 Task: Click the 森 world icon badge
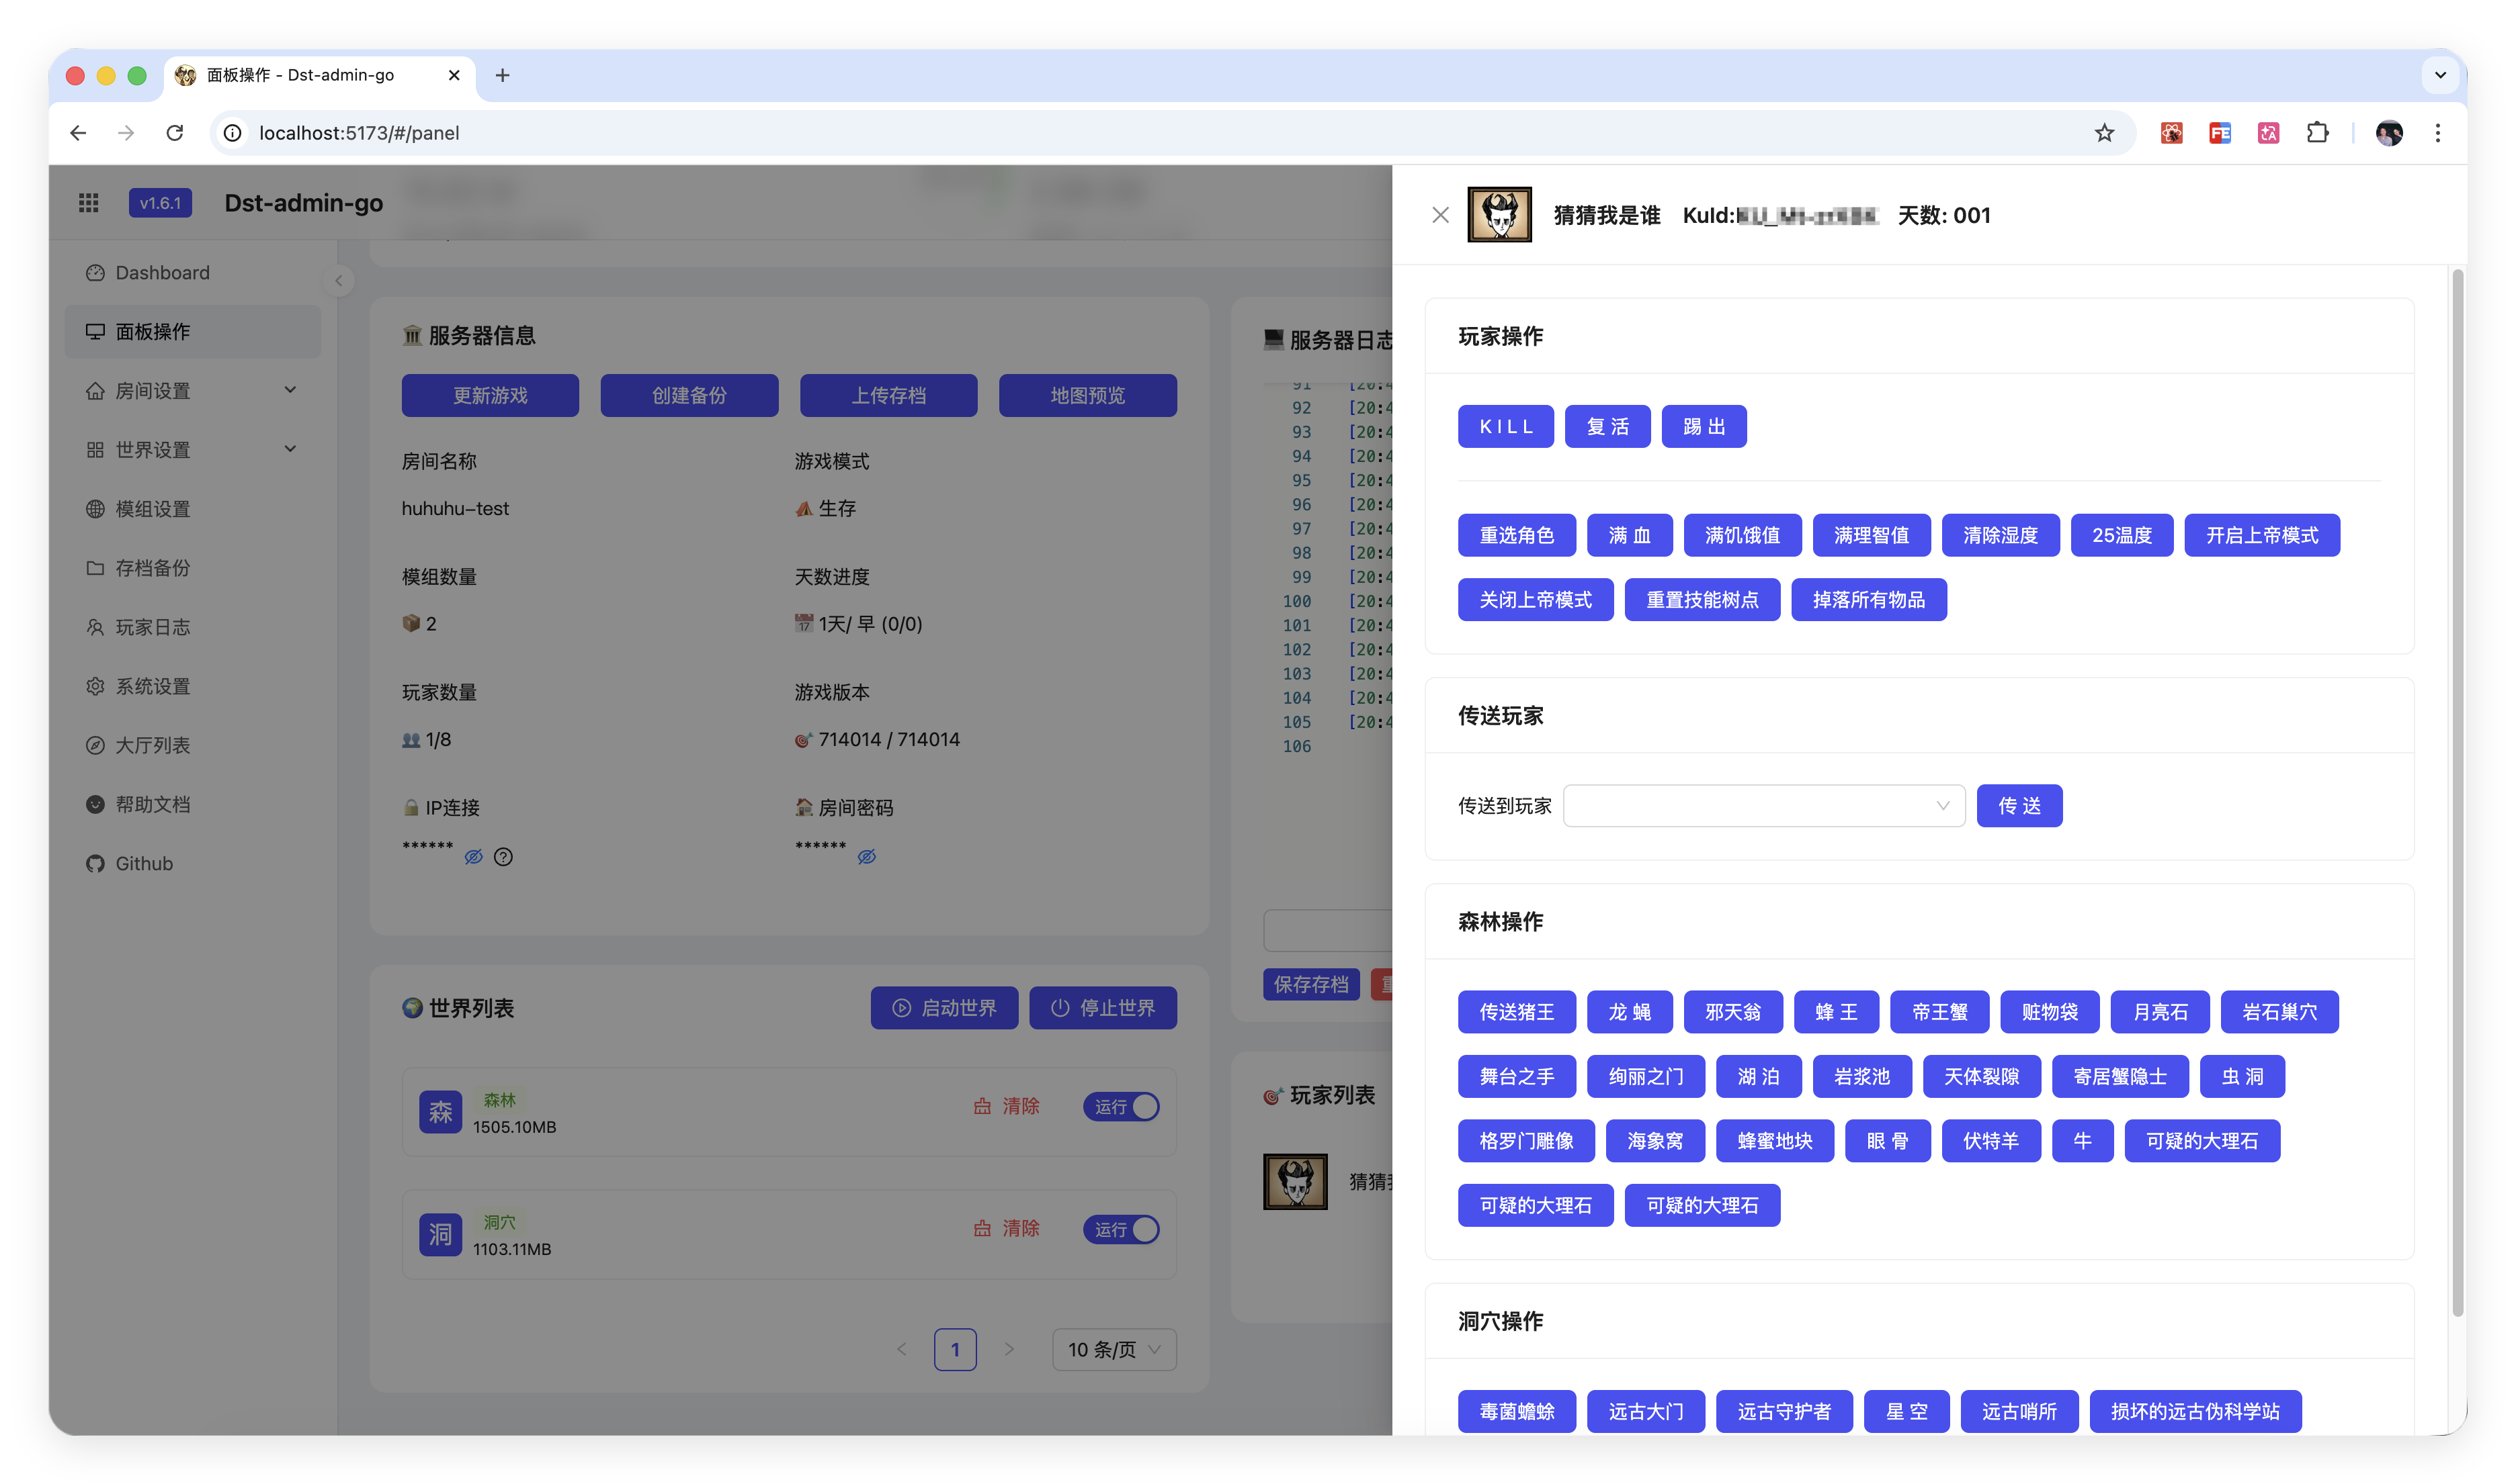pyautogui.click(x=440, y=1112)
